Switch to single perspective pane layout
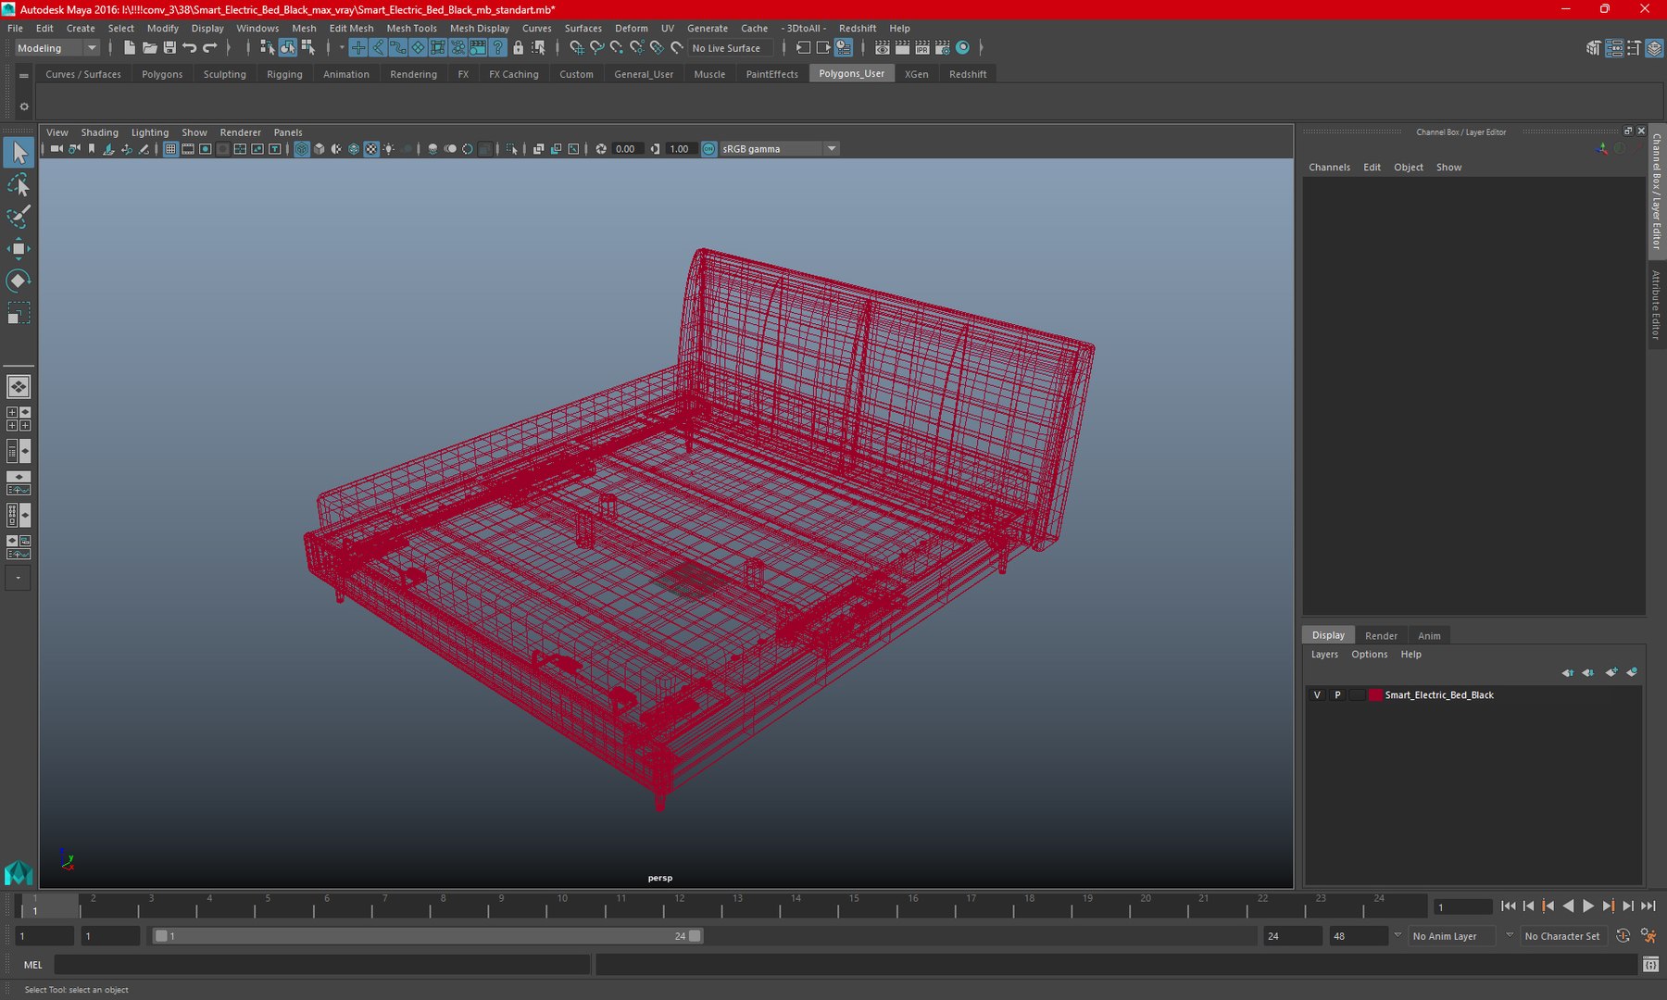The image size is (1667, 1000). [19, 387]
